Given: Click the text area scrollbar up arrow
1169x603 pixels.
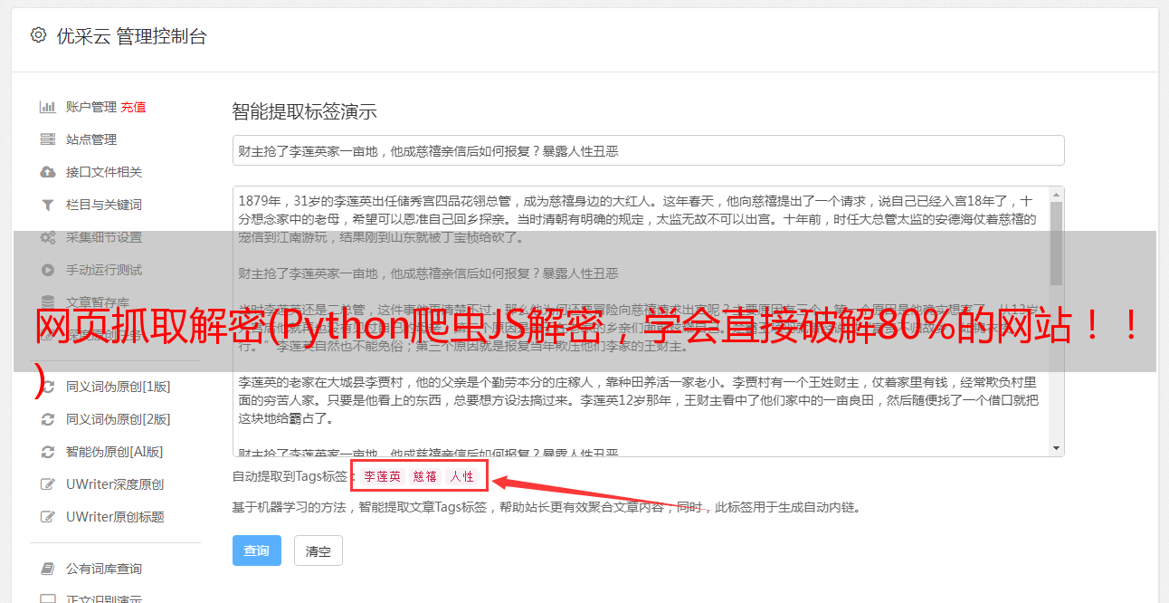Looking at the screenshot, I should (1056, 195).
